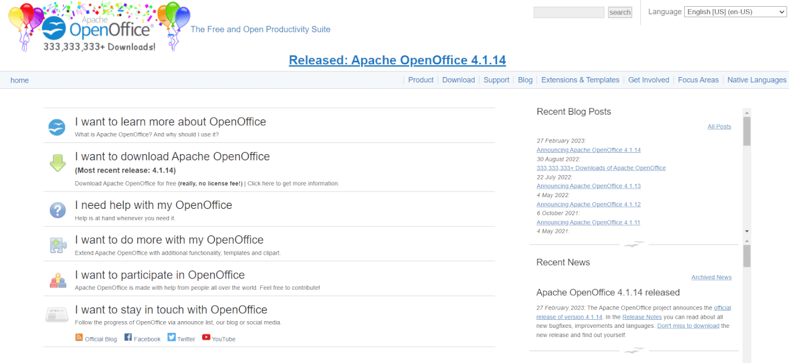Click Click here to get more information text
This screenshot has height=363, width=789.
[293, 184]
